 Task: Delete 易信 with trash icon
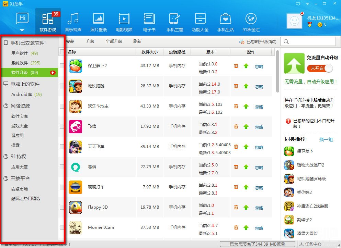[236, 166]
